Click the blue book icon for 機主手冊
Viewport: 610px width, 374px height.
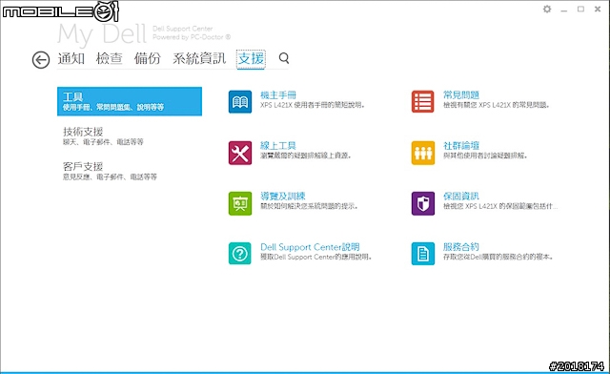(240, 102)
